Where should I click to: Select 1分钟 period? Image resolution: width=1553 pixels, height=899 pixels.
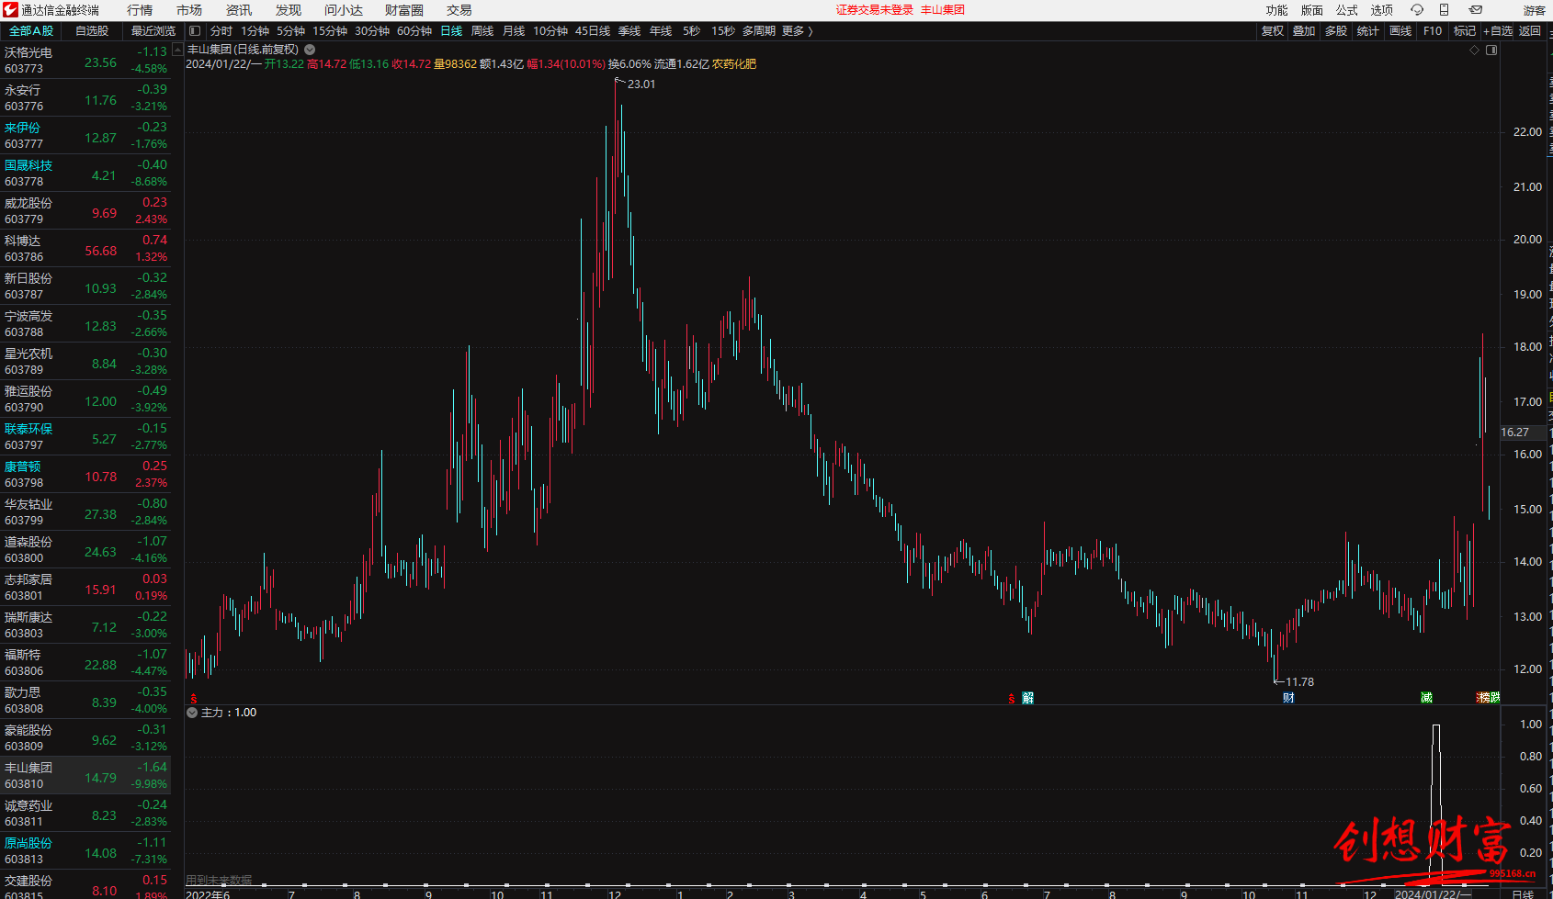click(255, 31)
